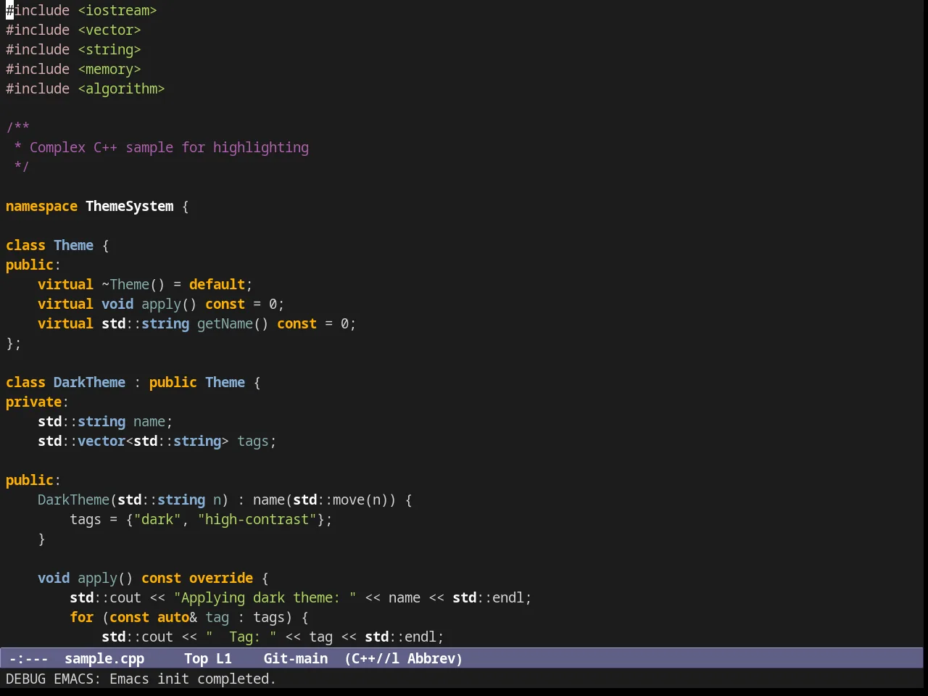
Task: Click 'apply()' in the virtual void line
Action: pos(169,304)
